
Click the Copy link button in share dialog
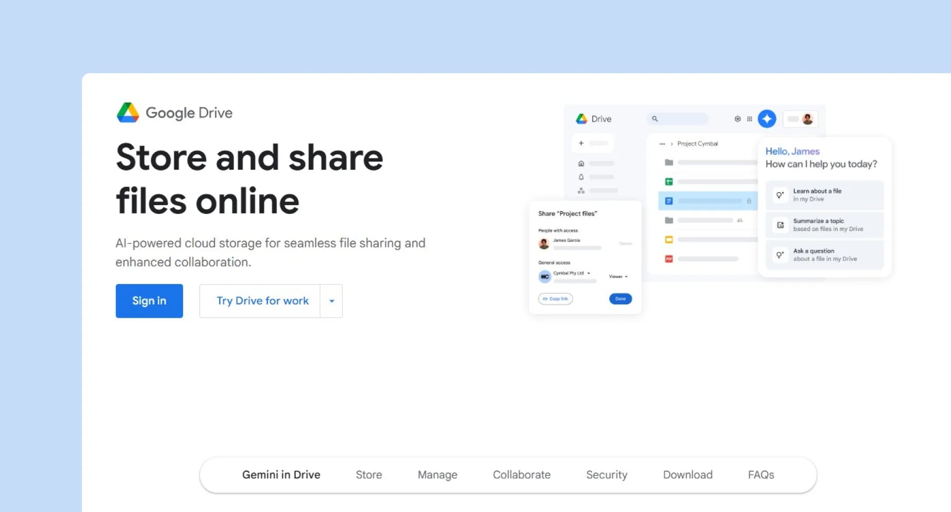click(x=556, y=299)
